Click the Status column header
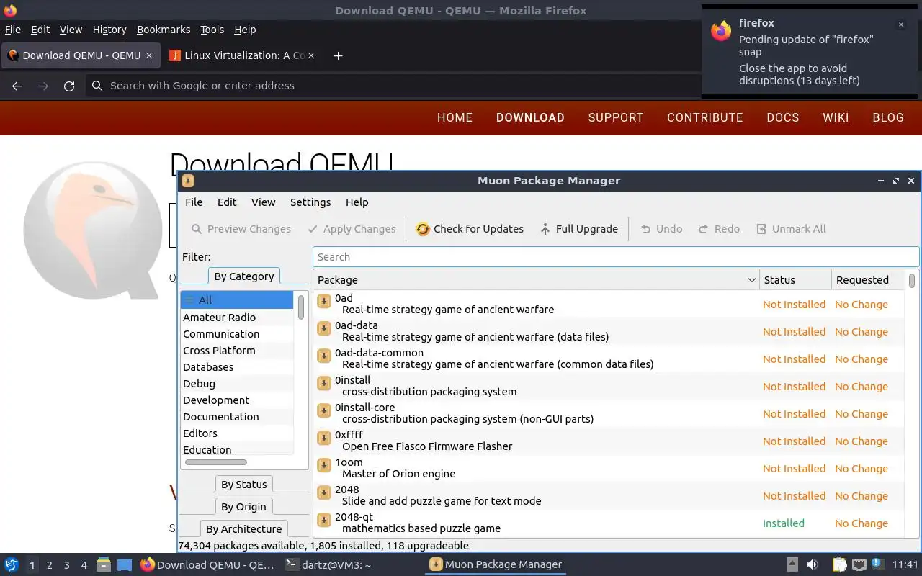Image resolution: width=922 pixels, height=576 pixels. pos(795,280)
